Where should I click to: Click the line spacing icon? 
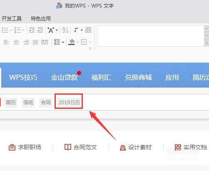click(x=57, y=42)
